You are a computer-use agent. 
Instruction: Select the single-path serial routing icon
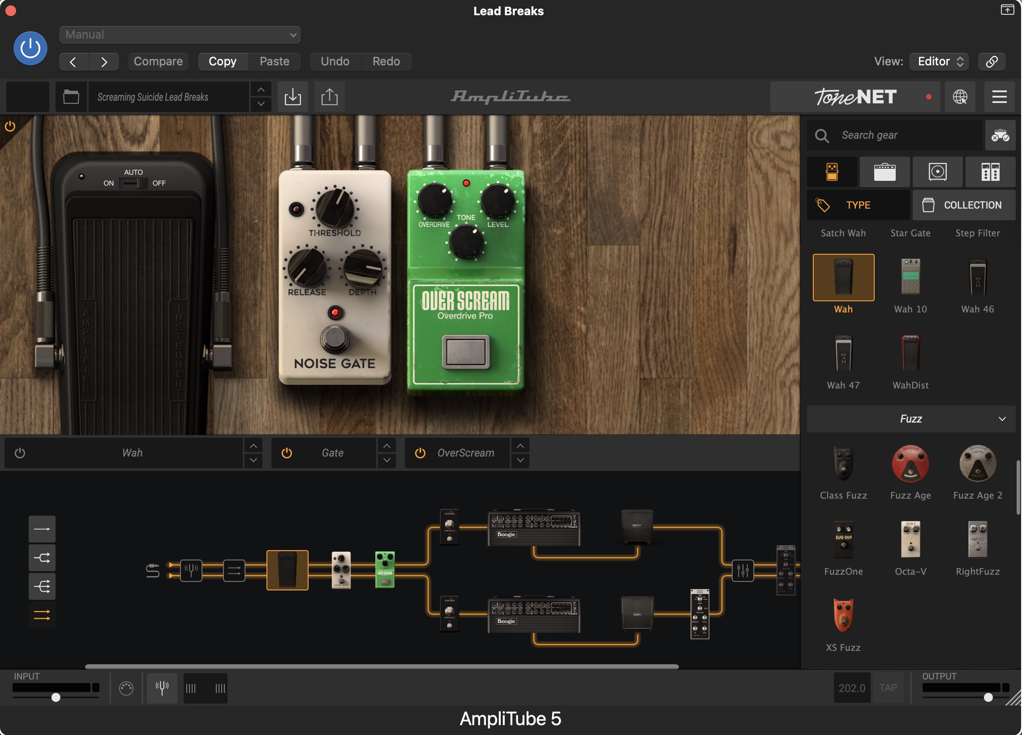[42, 529]
